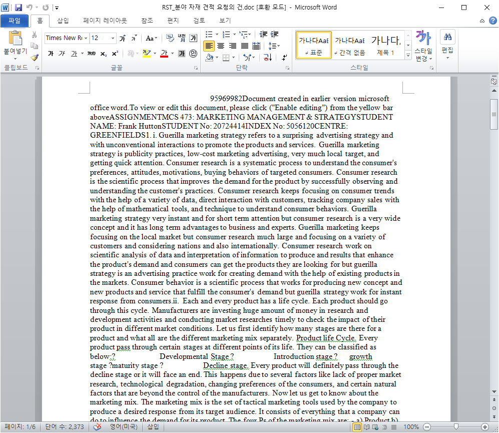The width and height of the screenshot is (499, 433).
Task: Open the numbering list dropdown arrow
Action: point(234,34)
